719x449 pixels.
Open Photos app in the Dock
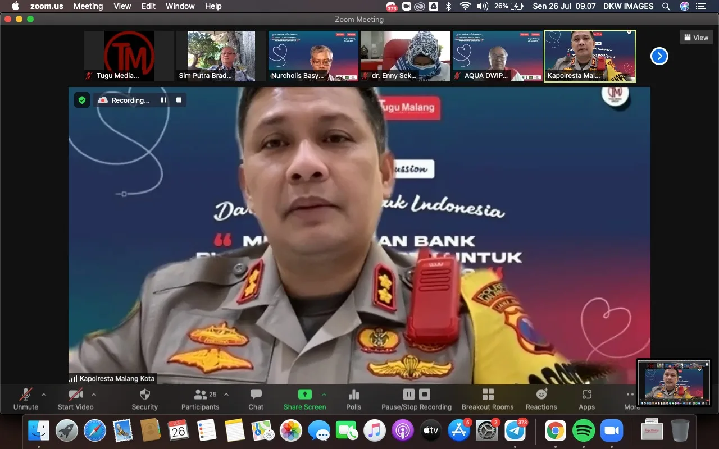point(291,431)
